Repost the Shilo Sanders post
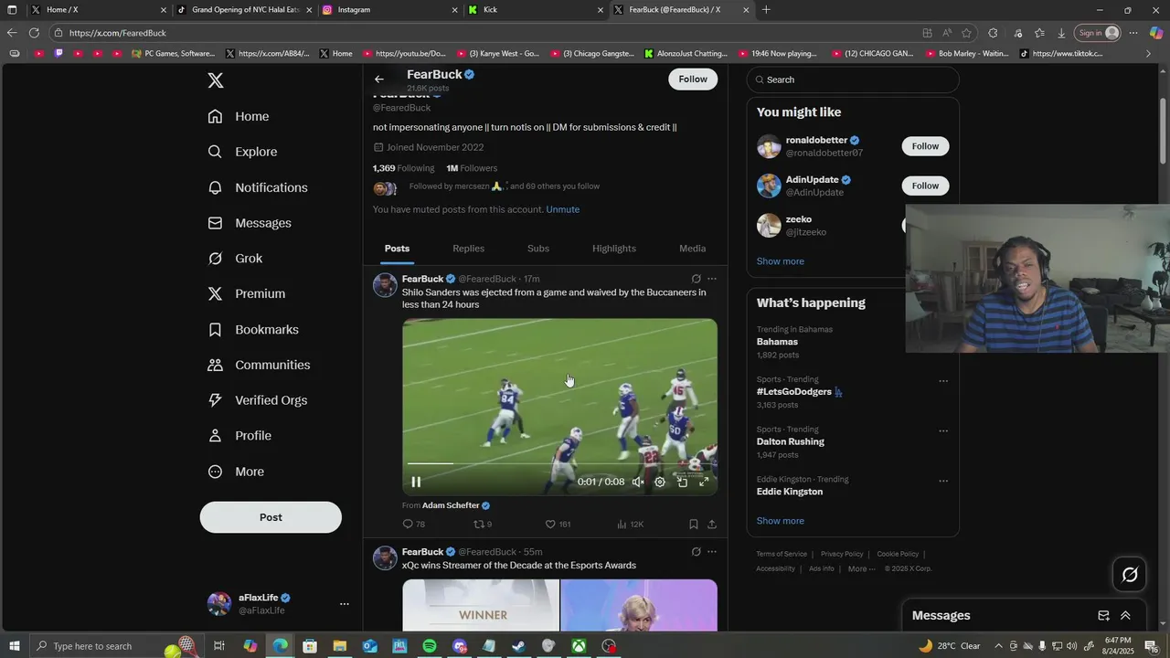This screenshot has height=658, width=1170. click(x=483, y=525)
